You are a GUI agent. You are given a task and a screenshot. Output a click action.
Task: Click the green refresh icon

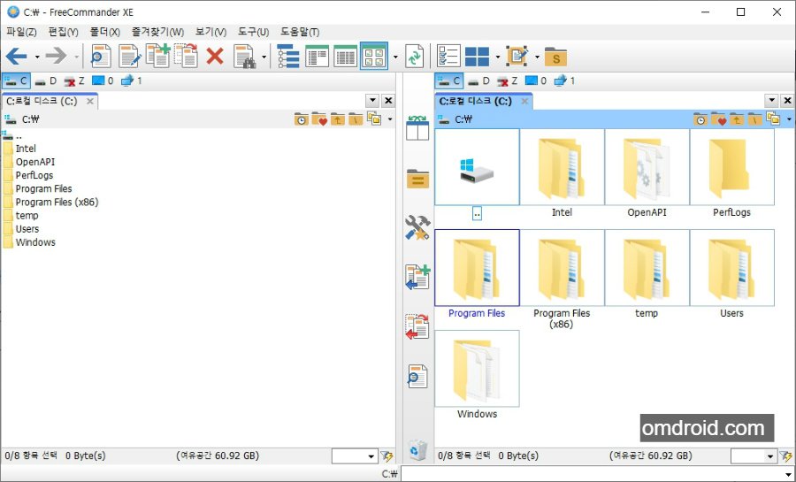tap(415, 56)
